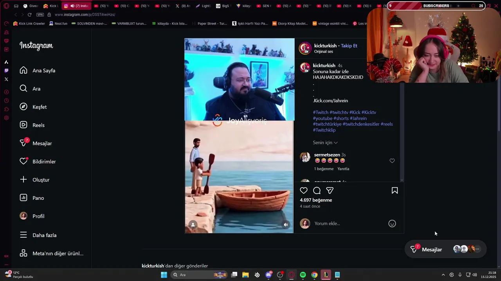Reload the page with refresh icon
This screenshot has width=501, height=281.
[29, 14]
